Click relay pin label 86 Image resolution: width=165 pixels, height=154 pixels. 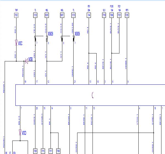click(x=6, y=153)
